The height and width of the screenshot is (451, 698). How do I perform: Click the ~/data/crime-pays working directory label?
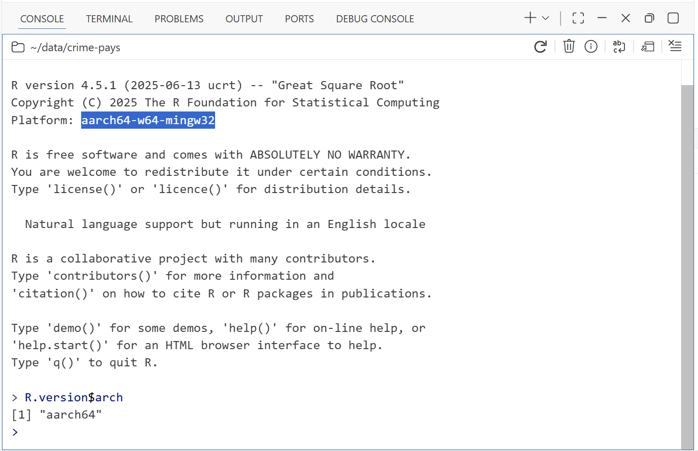(75, 48)
